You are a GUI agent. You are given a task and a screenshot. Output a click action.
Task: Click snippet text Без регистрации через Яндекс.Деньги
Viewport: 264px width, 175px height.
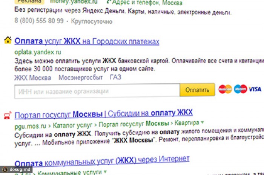[x=70, y=11]
